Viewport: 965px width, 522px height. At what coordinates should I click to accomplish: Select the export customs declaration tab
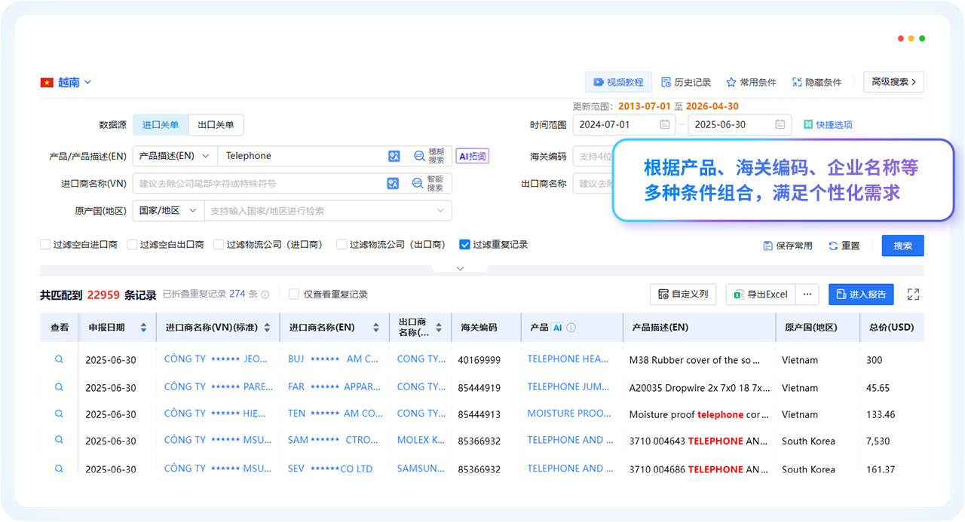pos(216,125)
